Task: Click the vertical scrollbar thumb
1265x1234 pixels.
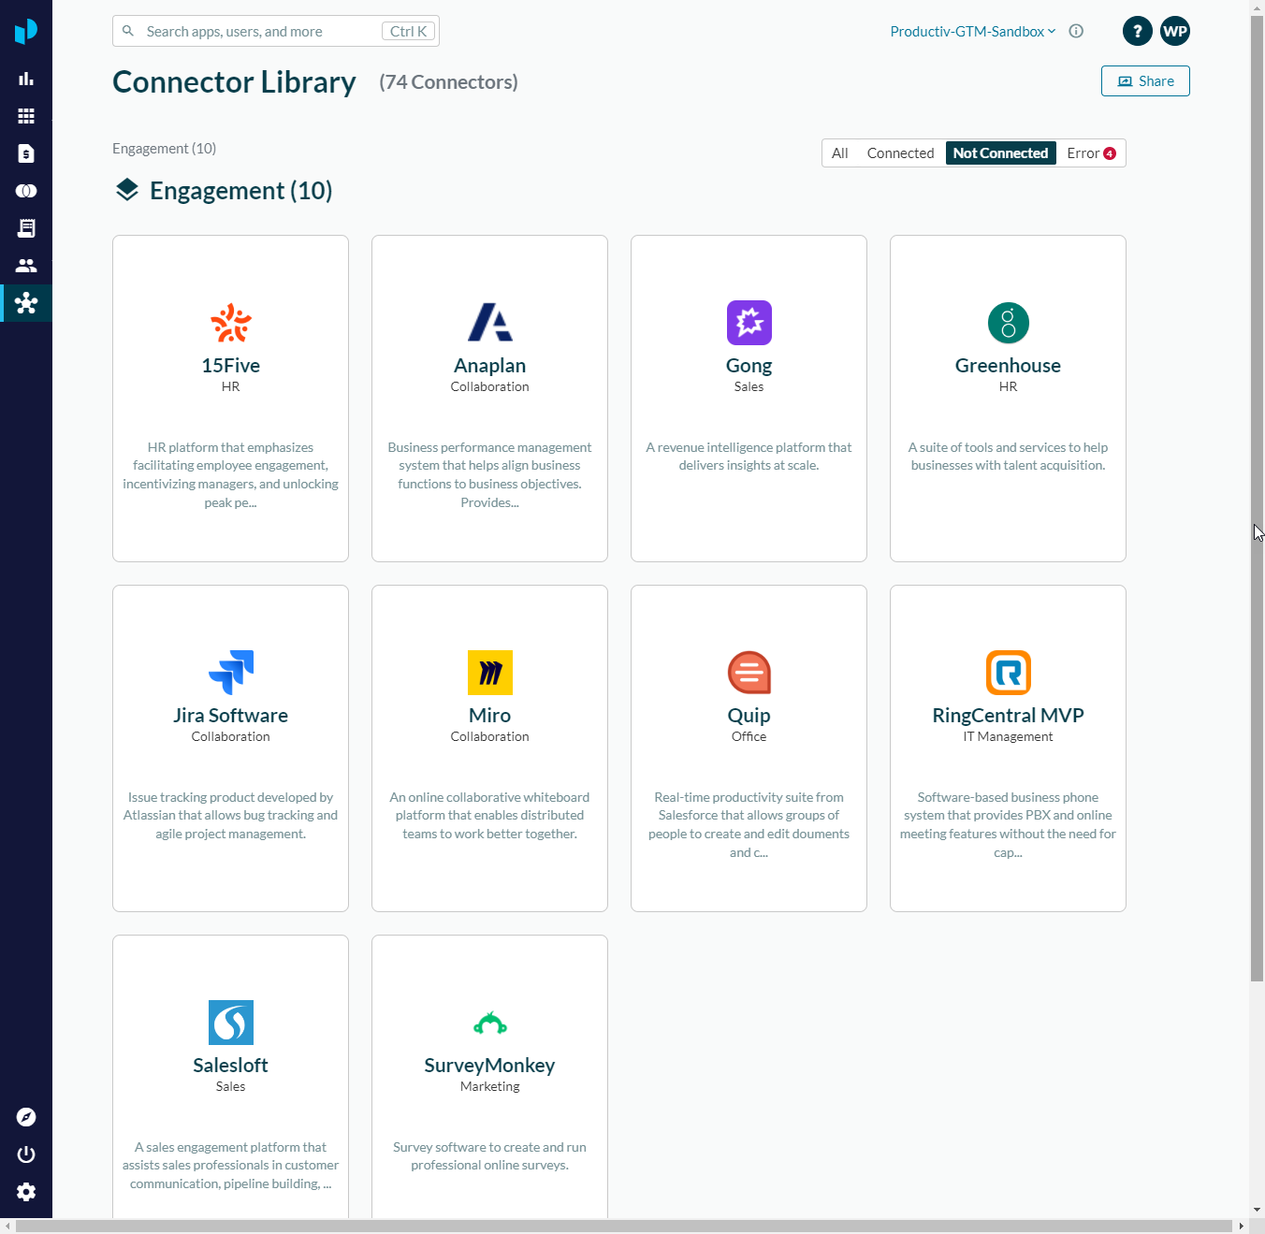Action: coord(1257,496)
